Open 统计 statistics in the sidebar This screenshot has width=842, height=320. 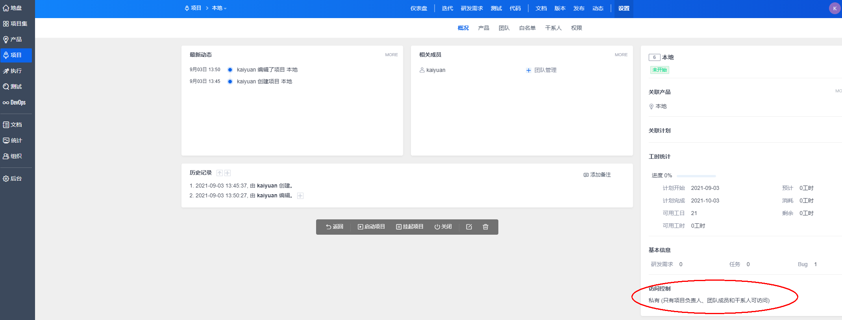pyautogui.click(x=13, y=140)
